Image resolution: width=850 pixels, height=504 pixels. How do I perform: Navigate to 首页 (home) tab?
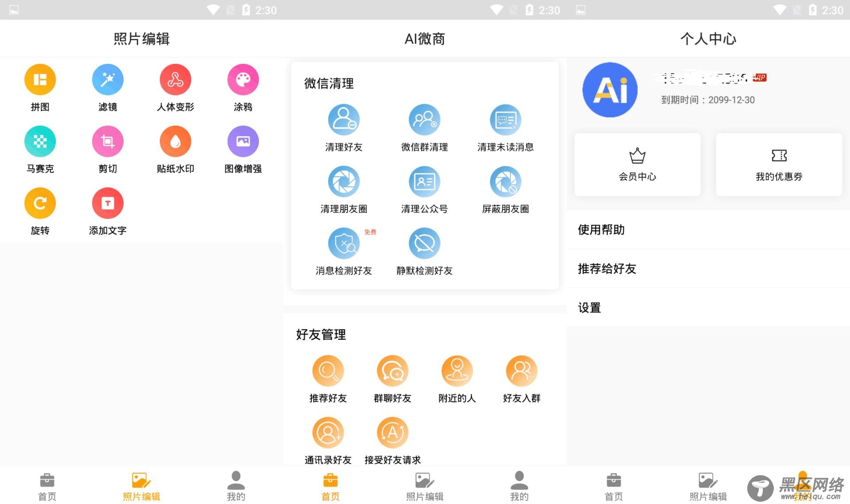(x=42, y=486)
